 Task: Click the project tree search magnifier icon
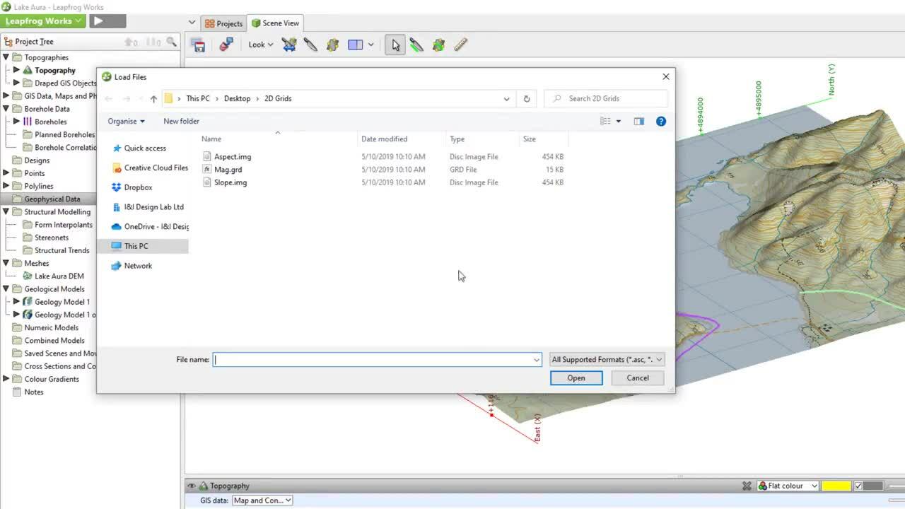171,42
